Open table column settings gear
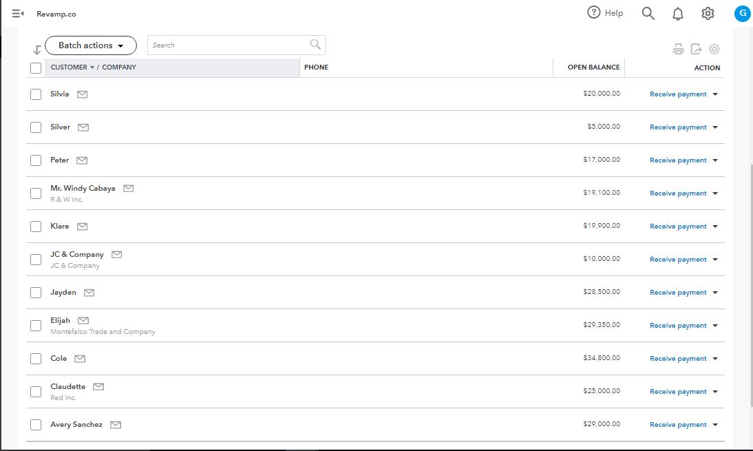The width and height of the screenshot is (753, 451). pyautogui.click(x=714, y=49)
